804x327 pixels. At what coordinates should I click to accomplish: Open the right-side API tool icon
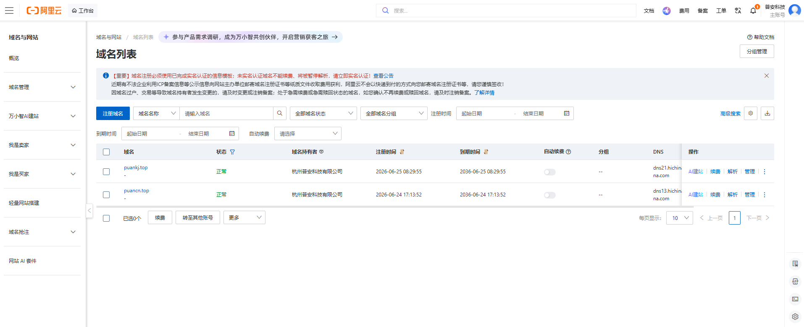click(795, 281)
